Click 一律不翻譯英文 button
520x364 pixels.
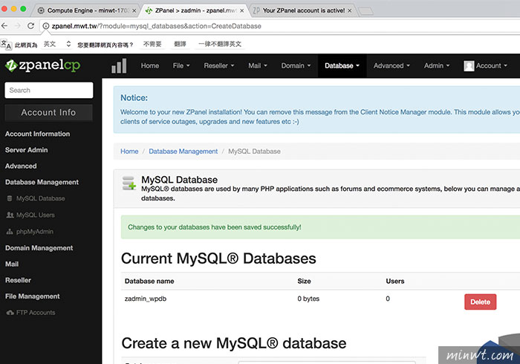click(220, 44)
